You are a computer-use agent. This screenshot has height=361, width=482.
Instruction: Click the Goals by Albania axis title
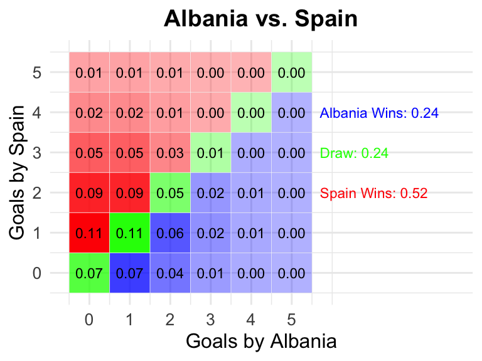(x=261, y=342)
